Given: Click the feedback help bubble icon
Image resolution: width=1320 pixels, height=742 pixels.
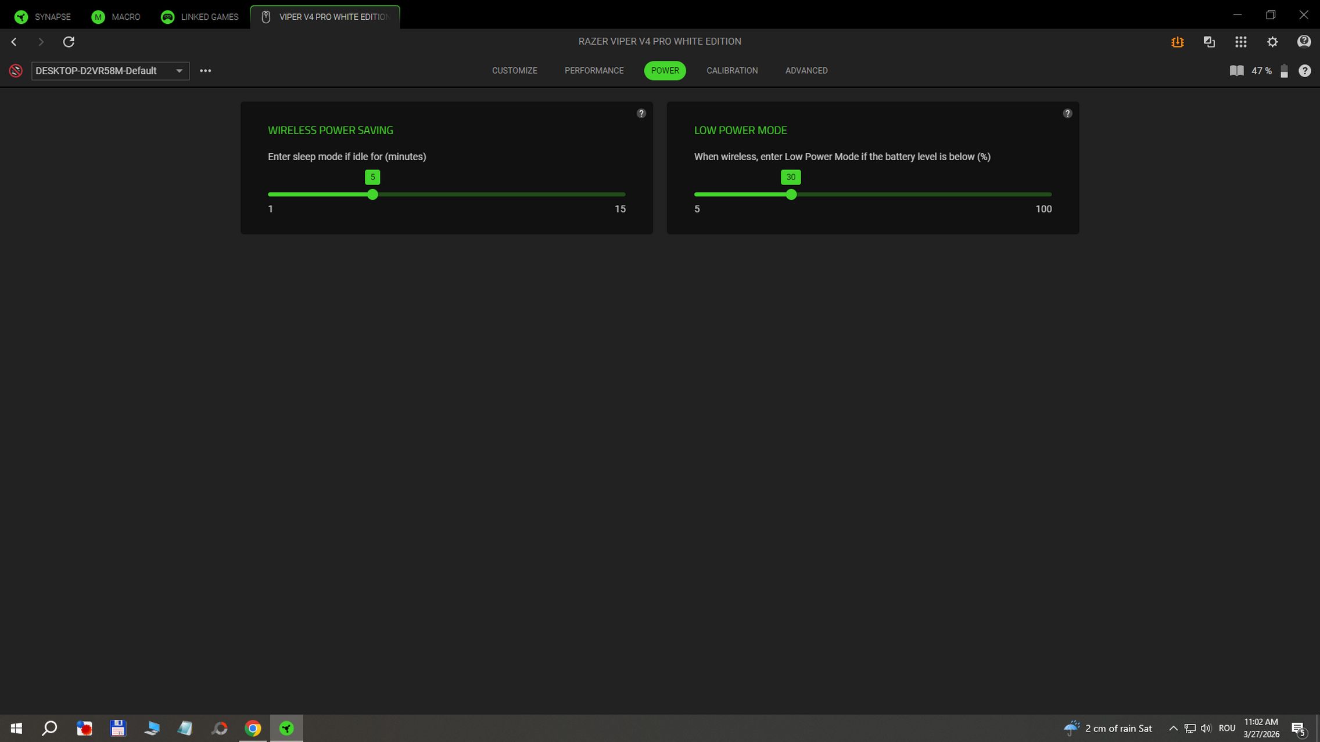Looking at the screenshot, I should [1304, 42].
